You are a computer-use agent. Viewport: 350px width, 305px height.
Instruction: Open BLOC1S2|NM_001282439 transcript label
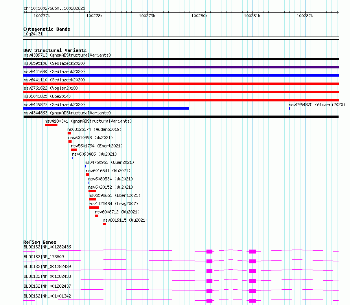pos(47,266)
